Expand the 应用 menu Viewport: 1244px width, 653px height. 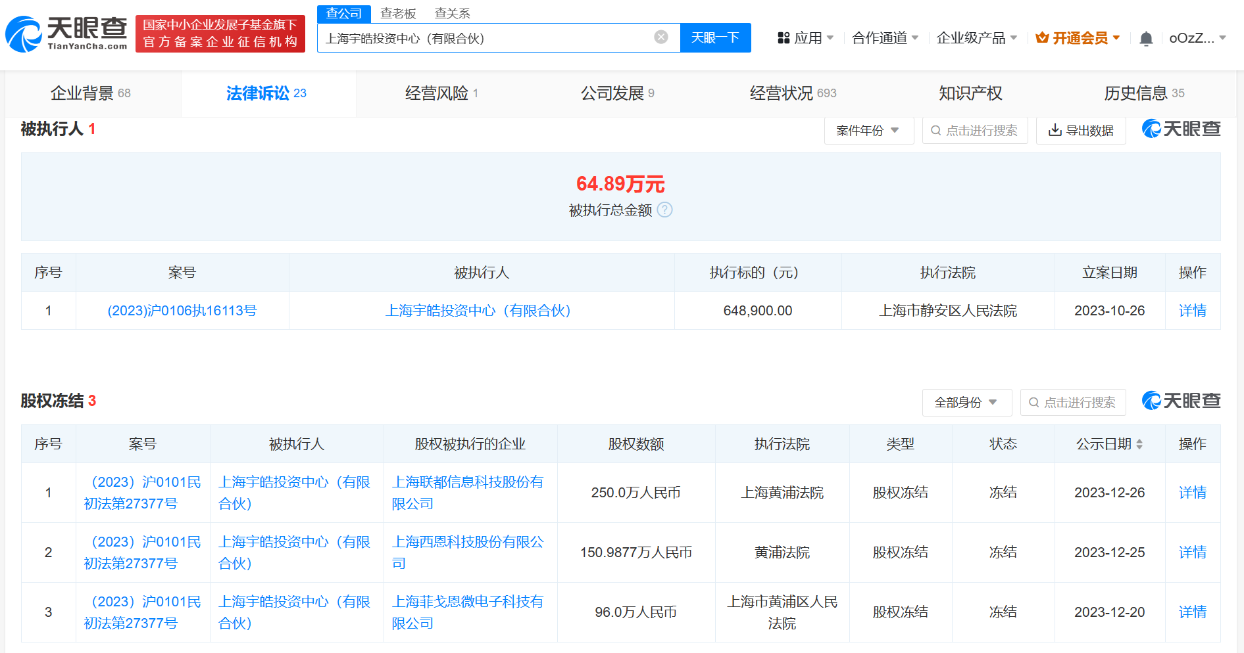[x=806, y=38]
